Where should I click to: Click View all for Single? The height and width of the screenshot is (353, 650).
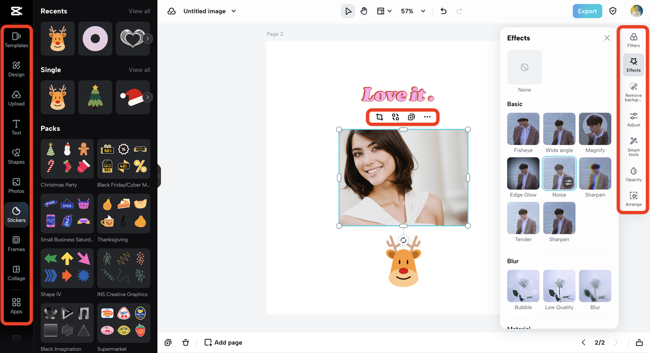(x=139, y=70)
